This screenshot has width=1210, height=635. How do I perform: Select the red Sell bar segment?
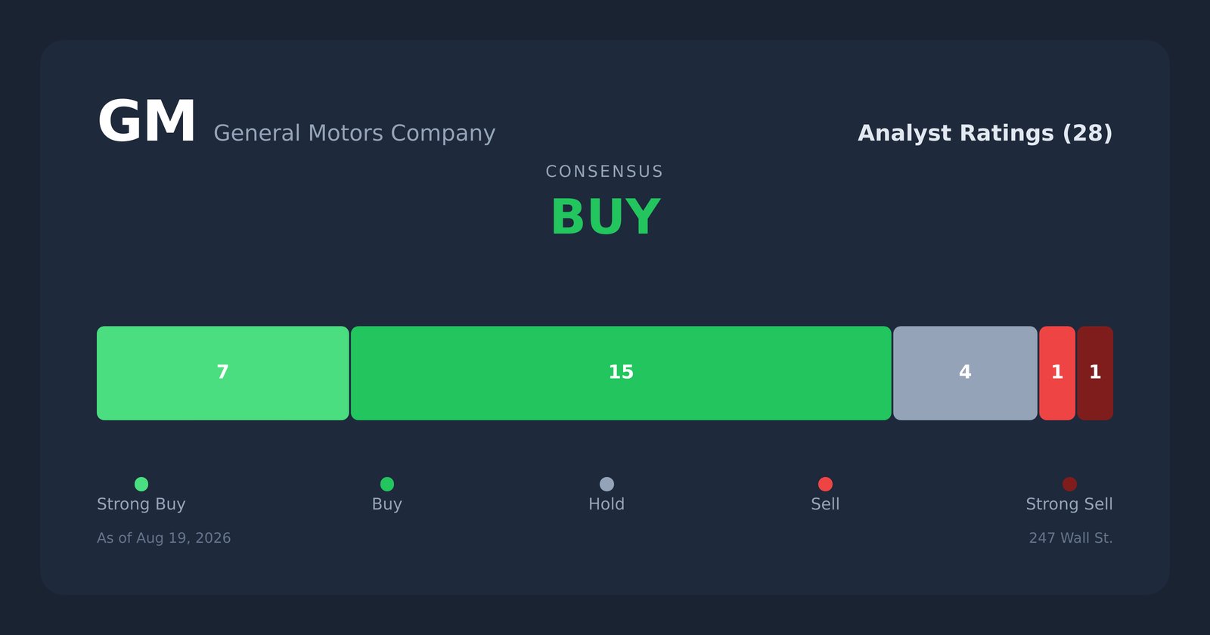pyautogui.click(x=1057, y=373)
